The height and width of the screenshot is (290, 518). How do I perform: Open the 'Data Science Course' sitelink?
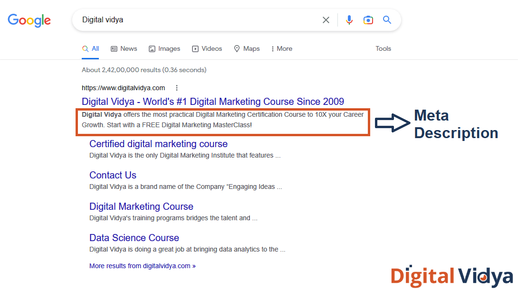[x=134, y=238]
